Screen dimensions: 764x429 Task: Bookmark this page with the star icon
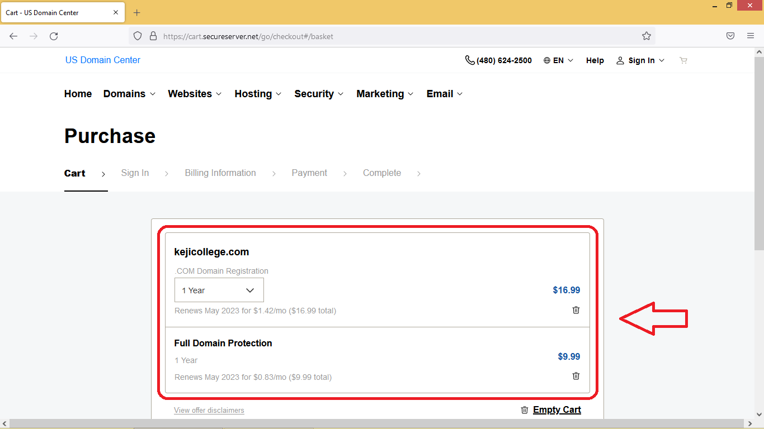tap(647, 36)
